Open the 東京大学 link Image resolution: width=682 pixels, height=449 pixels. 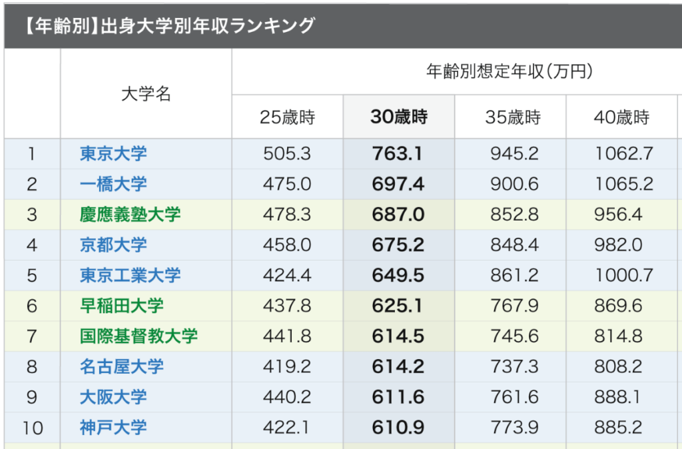click(113, 154)
